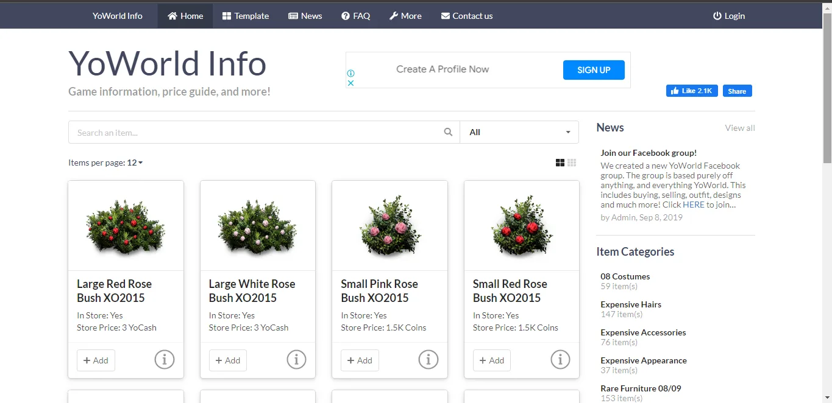Screen dimensions: 832x403
Task: Click Large Red Rose Bush thumbnail
Action: coord(126,226)
